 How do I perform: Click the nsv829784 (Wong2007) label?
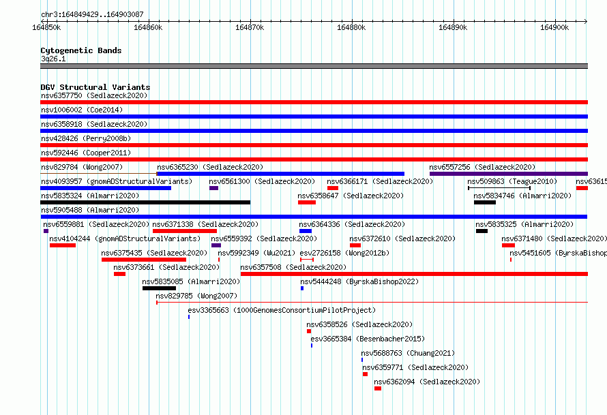coord(82,167)
